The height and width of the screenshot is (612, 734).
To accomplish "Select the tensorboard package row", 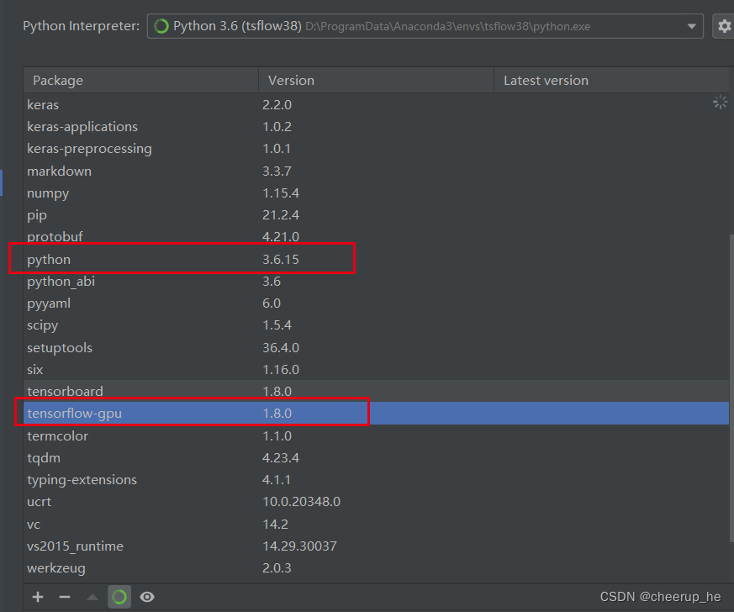I will [376, 391].
